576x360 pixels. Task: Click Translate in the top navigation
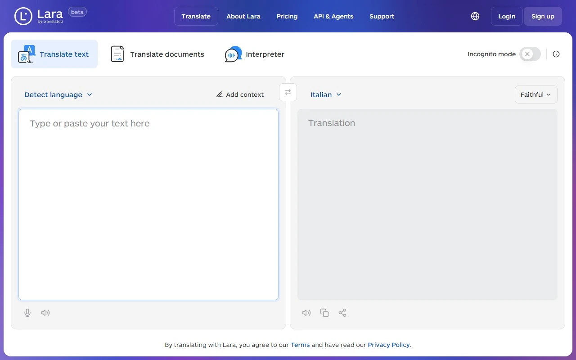coord(196,16)
